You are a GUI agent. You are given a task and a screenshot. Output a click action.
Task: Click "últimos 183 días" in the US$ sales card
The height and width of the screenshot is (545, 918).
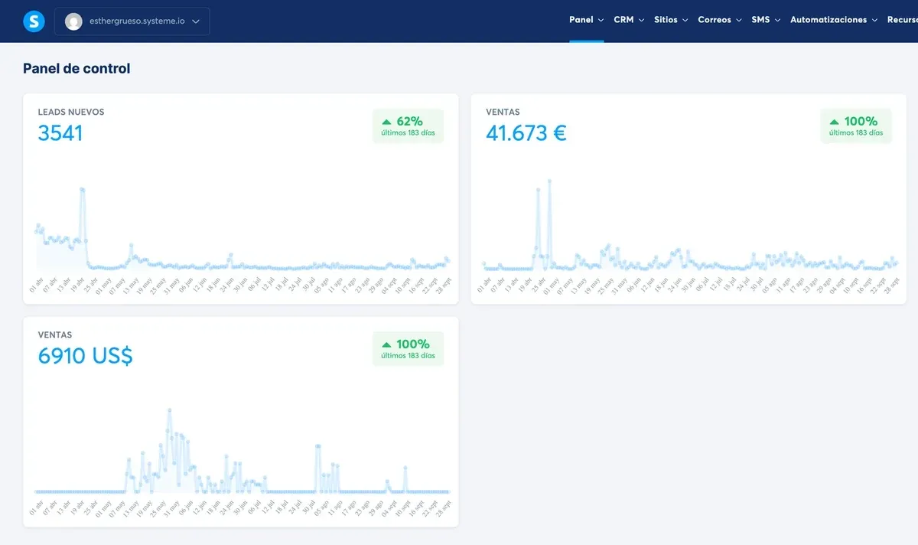pyautogui.click(x=408, y=356)
